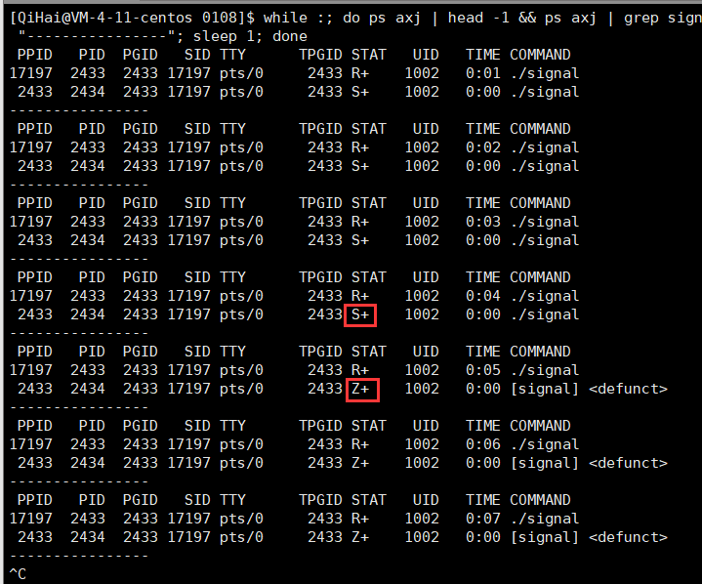Select TIME value 0:03
702x584 pixels.
(482, 222)
